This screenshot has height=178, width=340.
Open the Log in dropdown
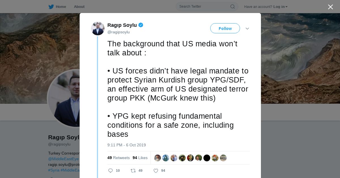click(x=280, y=7)
